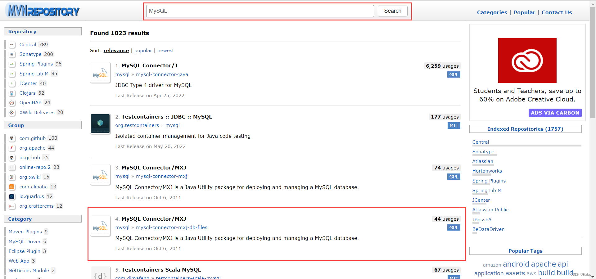596x279 pixels.
Task: Click the MVNRepository logo
Action: click(43, 11)
